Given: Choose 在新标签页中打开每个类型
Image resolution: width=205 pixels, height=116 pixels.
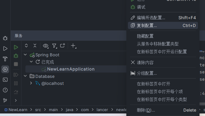Looking at the screenshot, I should [x=163, y=99].
